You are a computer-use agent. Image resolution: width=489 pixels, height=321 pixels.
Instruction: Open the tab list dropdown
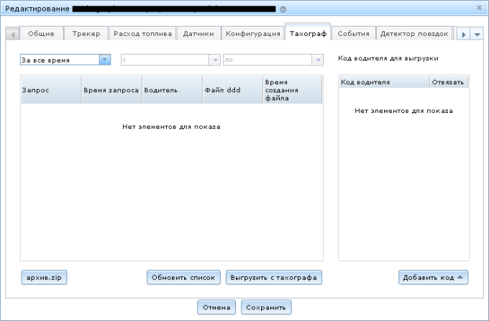pos(477,35)
